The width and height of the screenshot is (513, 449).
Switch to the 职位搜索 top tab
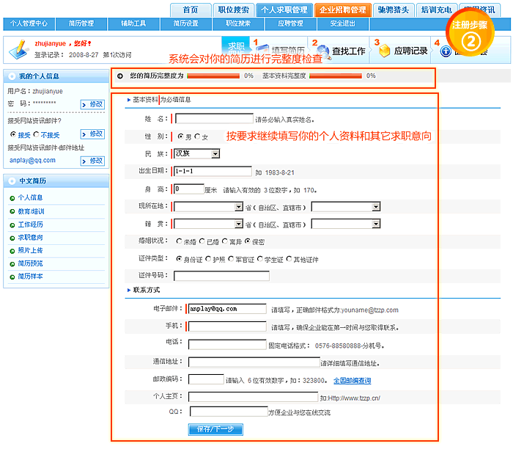point(233,10)
